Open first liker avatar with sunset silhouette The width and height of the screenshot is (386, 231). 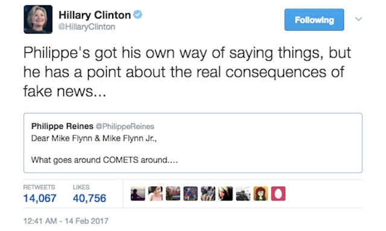tap(138, 194)
